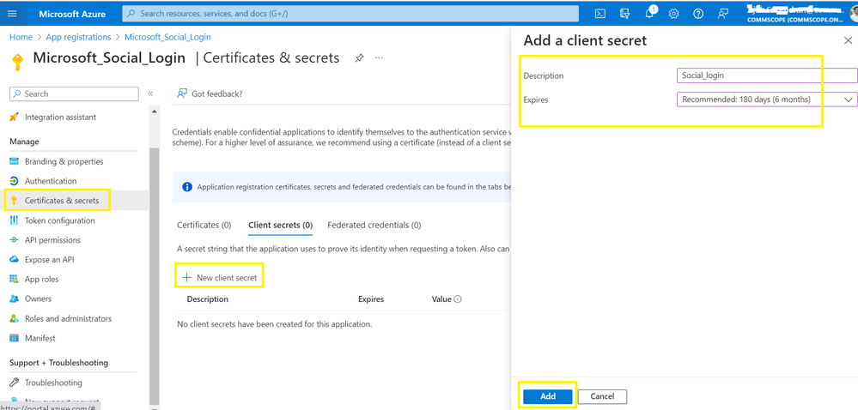Open Cloud Shell from the top bar
This screenshot has width=858, height=410.
click(x=600, y=14)
